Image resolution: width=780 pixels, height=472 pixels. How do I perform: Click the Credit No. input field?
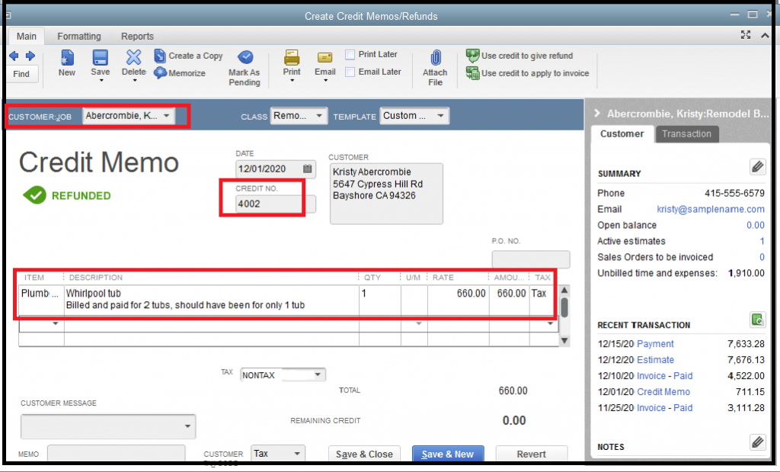click(x=267, y=204)
